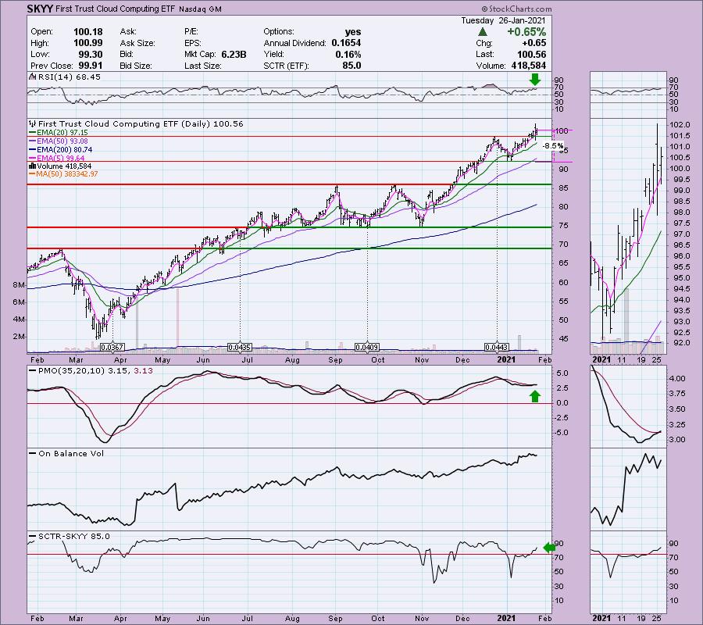
Task: Click the EMA(5) 99.64 legend entry
Action: click(x=60, y=159)
